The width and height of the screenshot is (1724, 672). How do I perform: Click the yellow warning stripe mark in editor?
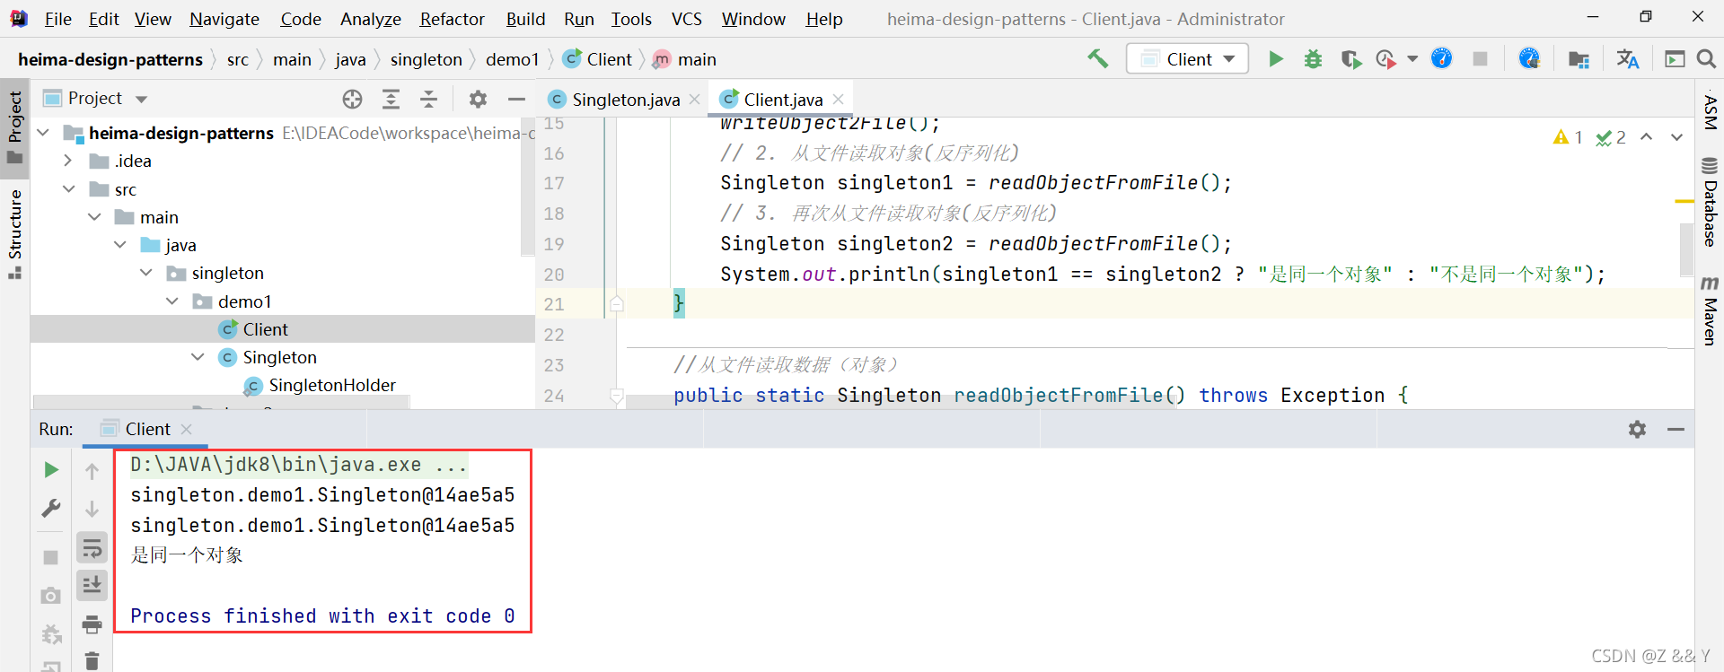point(1684,201)
